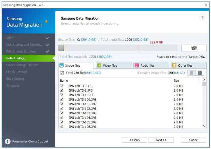Close the Samsung Data Migration window
The image size is (211, 149).
tap(206, 5)
